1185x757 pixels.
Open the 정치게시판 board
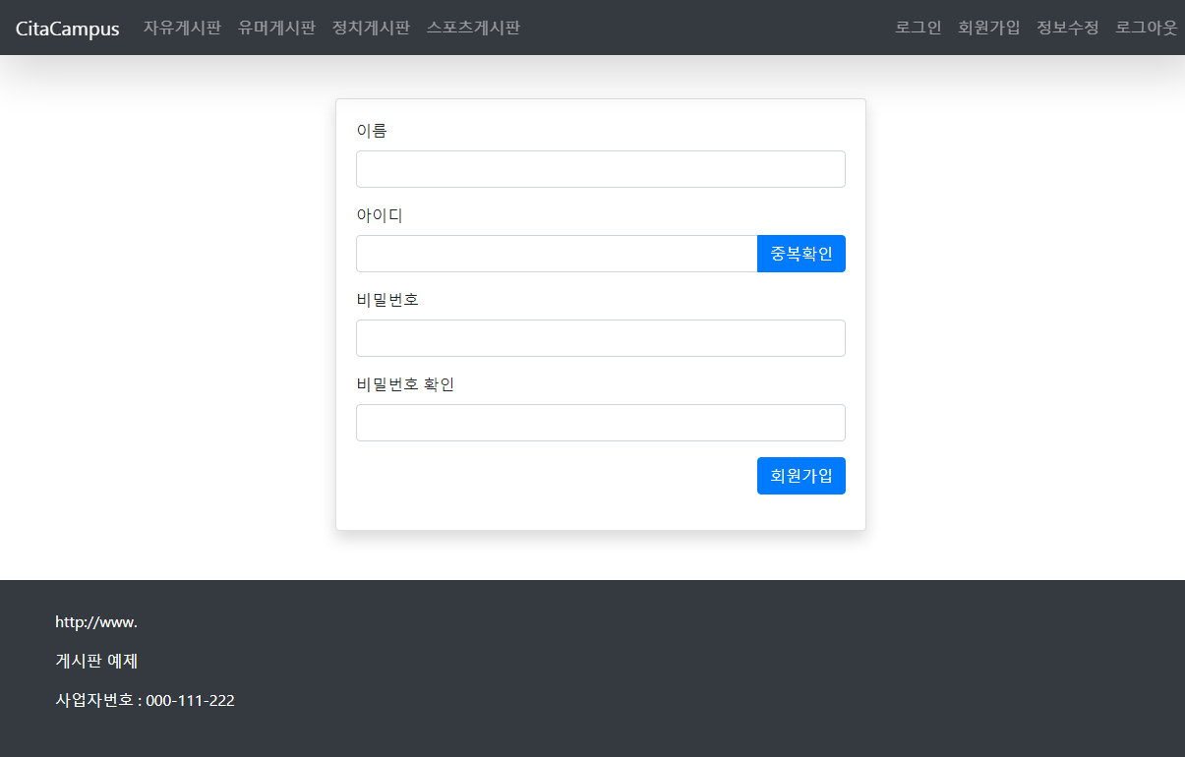pos(371,29)
